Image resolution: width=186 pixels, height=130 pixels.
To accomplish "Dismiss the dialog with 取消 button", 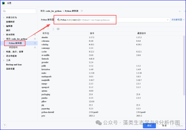I will point(164,126).
